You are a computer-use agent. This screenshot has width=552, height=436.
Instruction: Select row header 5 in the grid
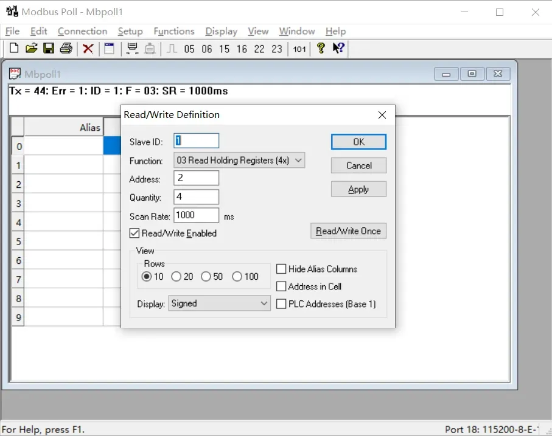(x=18, y=241)
